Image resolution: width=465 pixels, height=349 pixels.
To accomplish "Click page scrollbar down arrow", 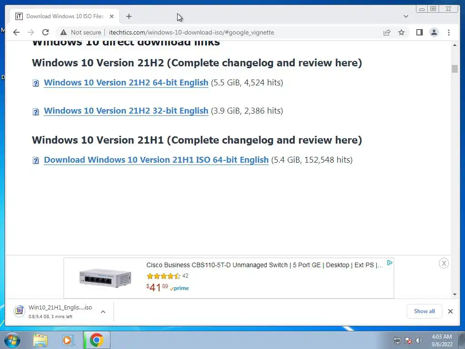I will (x=455, y=294).
